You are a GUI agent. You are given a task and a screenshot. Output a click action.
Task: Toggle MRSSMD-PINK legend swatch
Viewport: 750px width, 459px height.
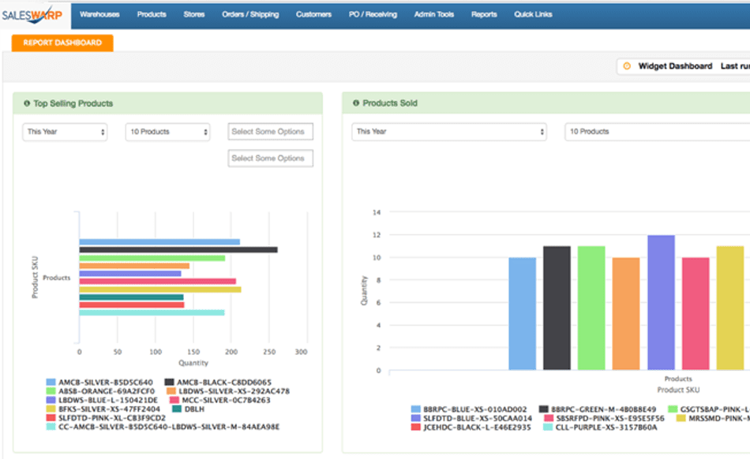pos(681,418)
